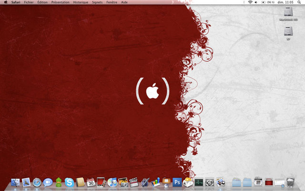The height and width of the screenshot is (191, 305).
Task: Open iTunes from the dock
Action: pyautogui.click(x=112, y=182)
